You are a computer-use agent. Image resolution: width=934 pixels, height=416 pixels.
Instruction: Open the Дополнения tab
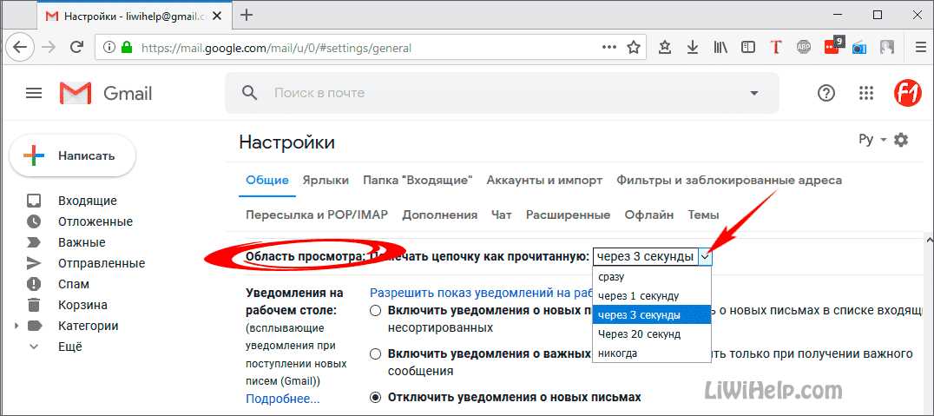[439, 215]
